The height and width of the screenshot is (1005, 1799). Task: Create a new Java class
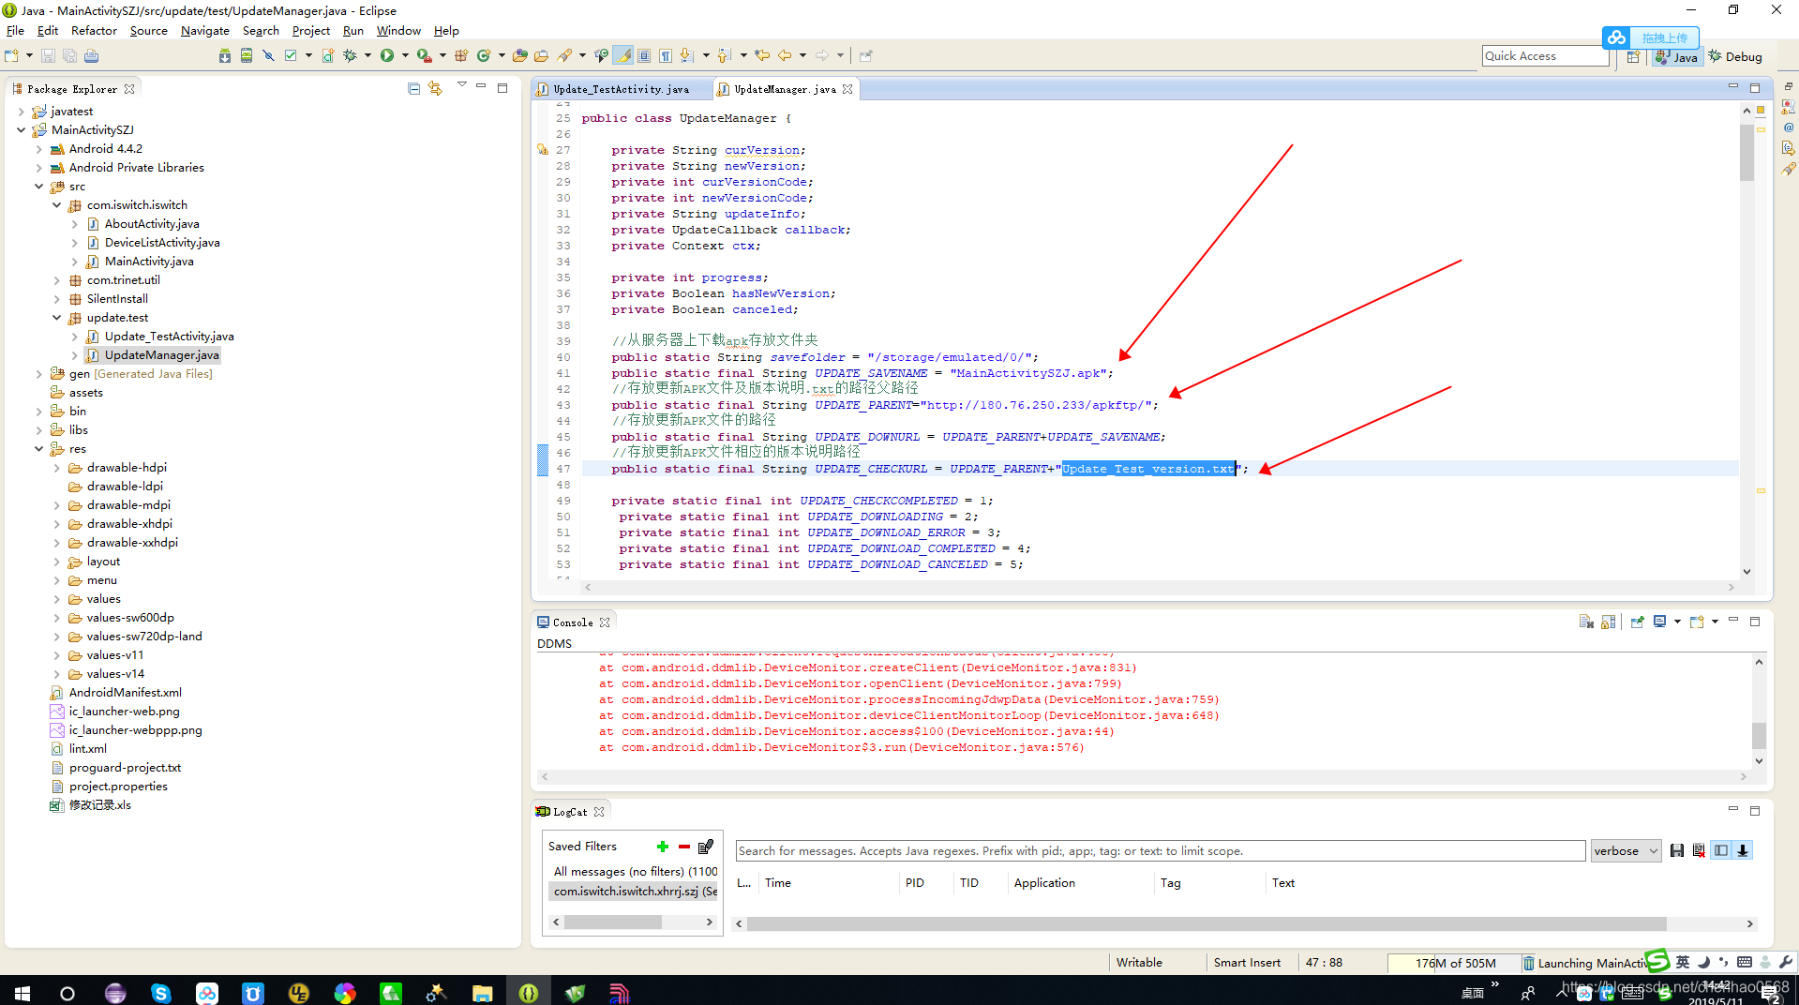(x=484, y=56)
